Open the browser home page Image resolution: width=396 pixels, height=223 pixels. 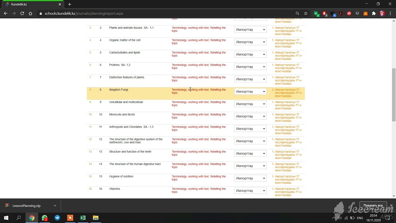click(x=30, y=13)
